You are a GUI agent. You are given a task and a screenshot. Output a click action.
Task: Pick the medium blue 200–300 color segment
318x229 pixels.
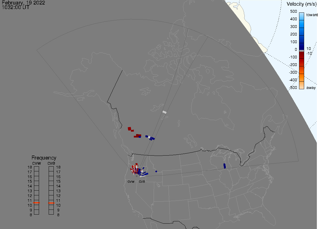302,32
